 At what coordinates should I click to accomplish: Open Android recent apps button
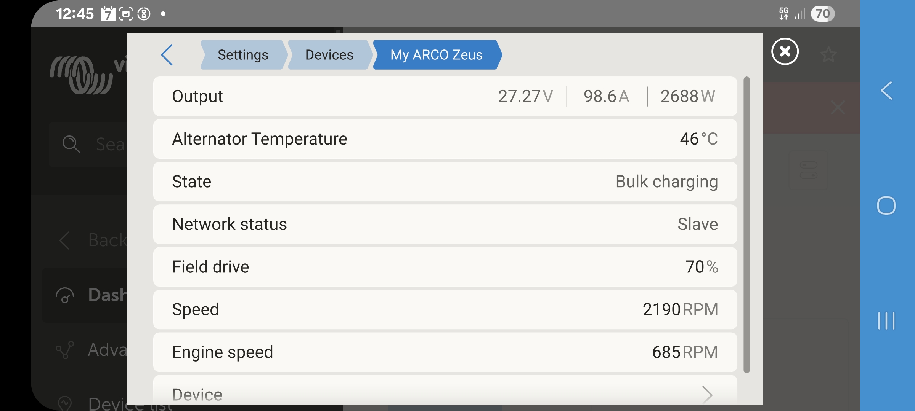886,320
